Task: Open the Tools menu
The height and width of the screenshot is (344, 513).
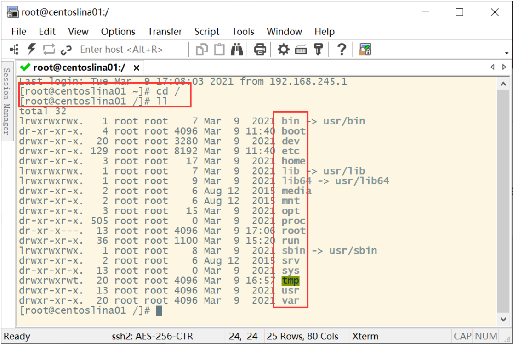Action: tap(243, 31)
